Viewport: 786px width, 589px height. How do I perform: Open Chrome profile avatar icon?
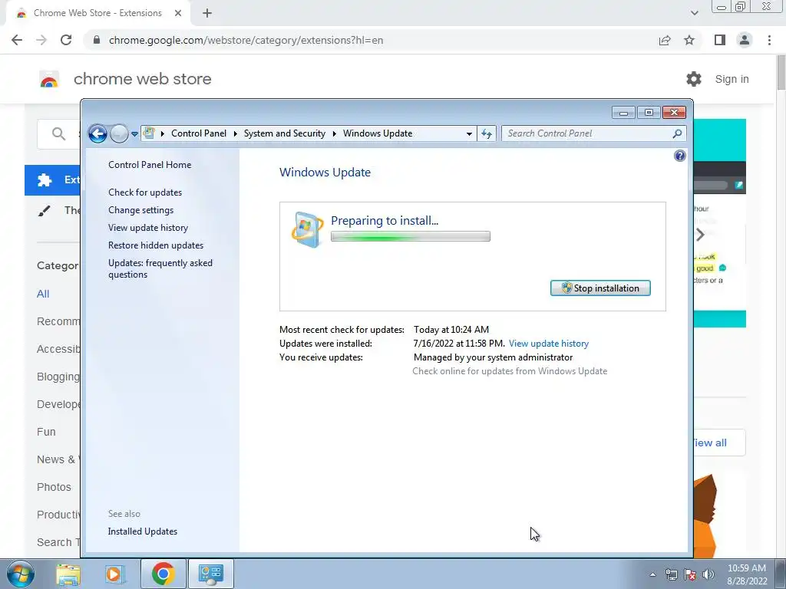tap(745, 40)
